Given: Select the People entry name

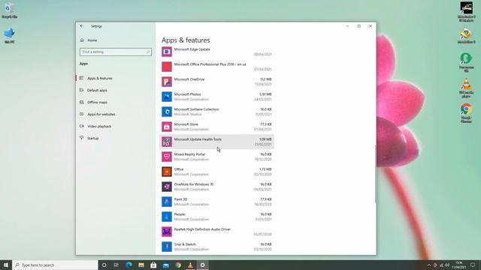Looking at the screenshot, I should [180, 214].
